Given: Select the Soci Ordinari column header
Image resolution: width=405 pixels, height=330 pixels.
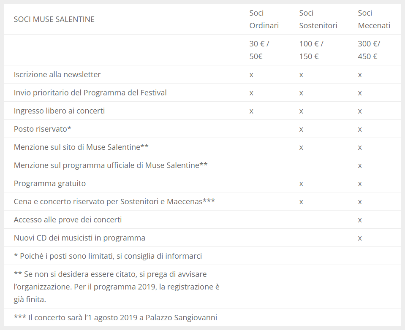Looking at the screenshot, I should point(264,19).
